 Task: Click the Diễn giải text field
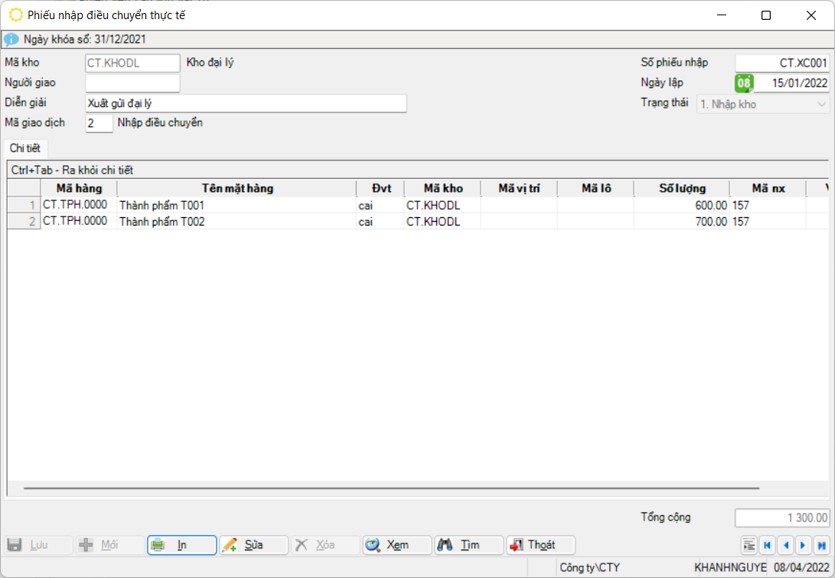coord(246,104)
